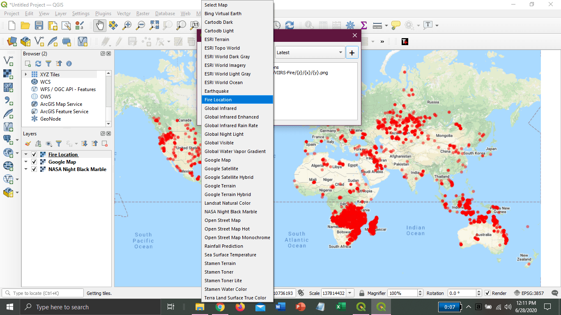Image resolution: width=561 pixels, height=315 pixels.
Task: Save the project with floppy icon
Action: 39,25
